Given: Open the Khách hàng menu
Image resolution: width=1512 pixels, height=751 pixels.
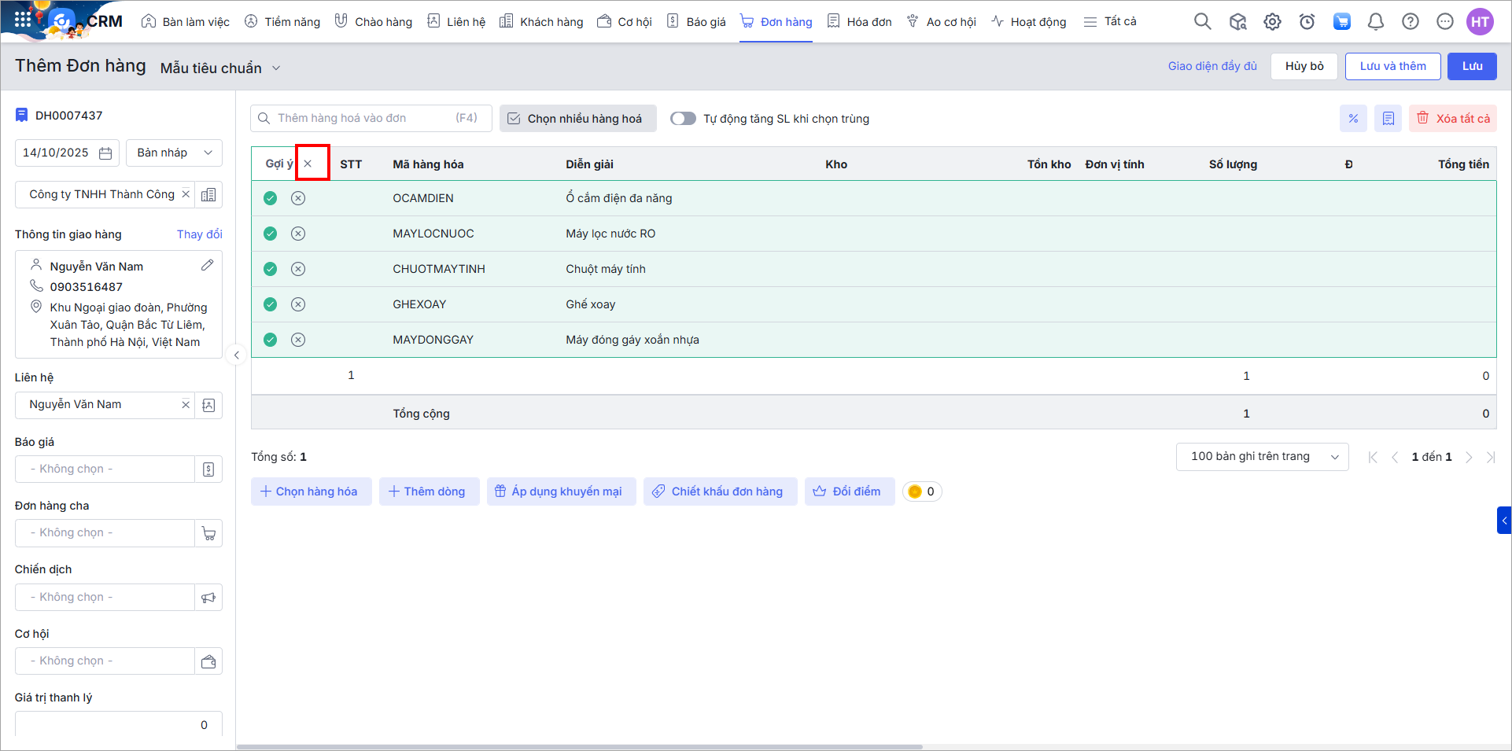Looking at the screenshot, I should 541,22.
